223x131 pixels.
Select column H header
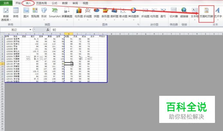tap(69, 34)
